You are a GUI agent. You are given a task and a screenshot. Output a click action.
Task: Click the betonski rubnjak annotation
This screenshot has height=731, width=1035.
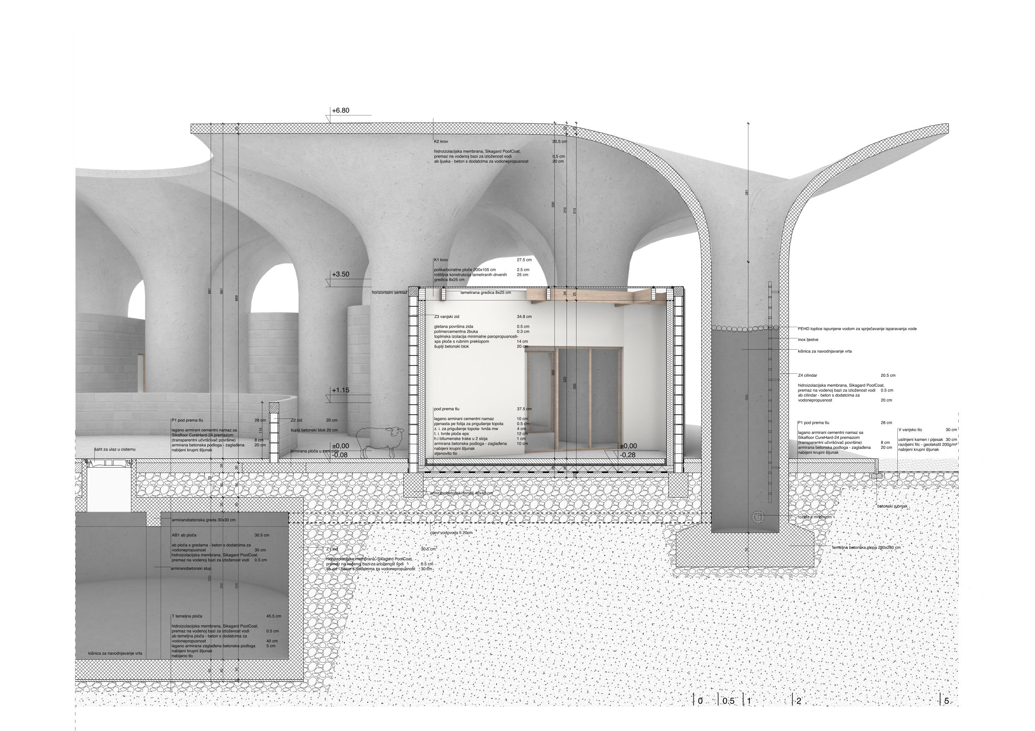point(891,506)
